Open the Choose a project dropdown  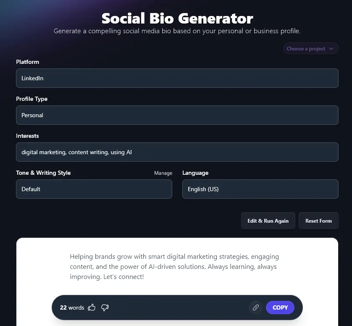pos(310,48)
